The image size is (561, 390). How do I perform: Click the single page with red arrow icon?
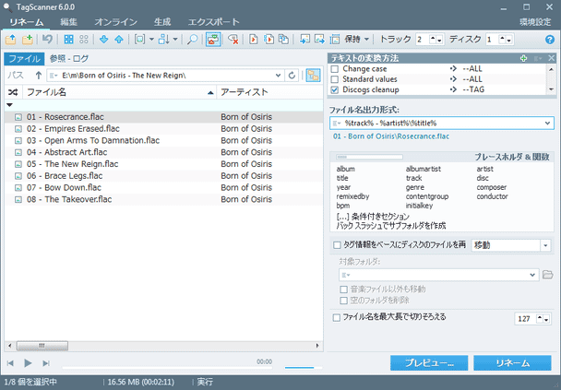254,40
